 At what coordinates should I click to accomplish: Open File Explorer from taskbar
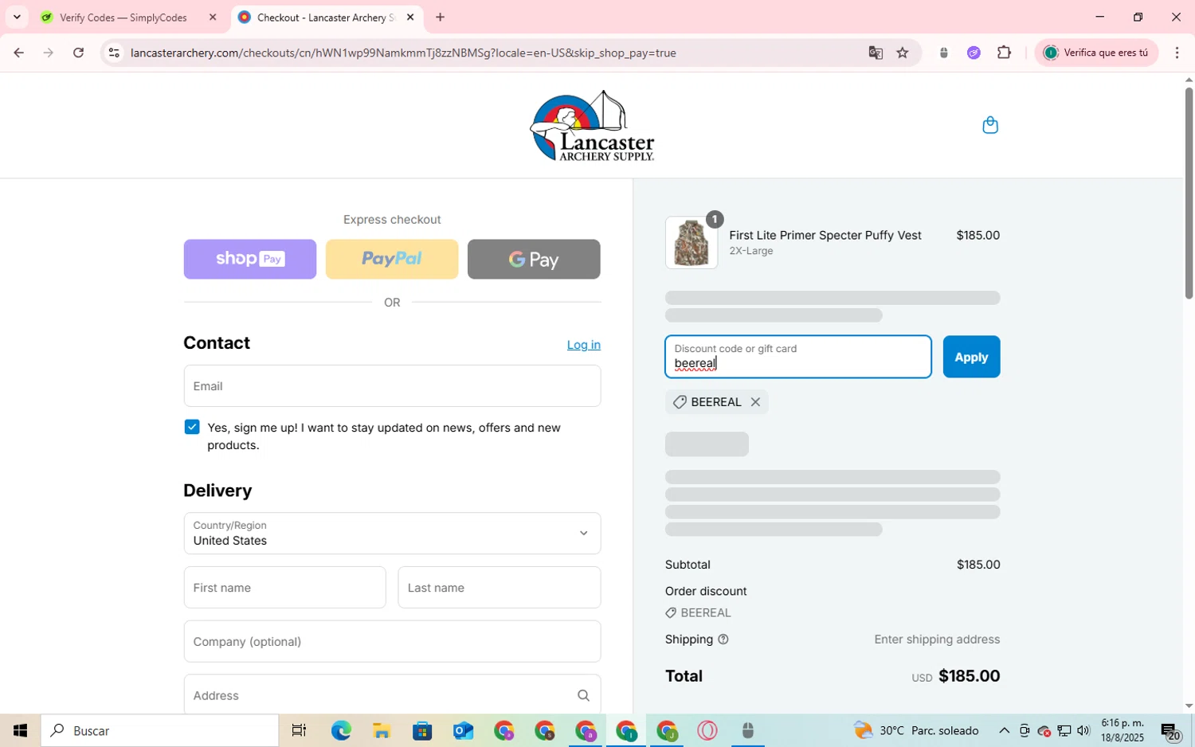[382, 730]
